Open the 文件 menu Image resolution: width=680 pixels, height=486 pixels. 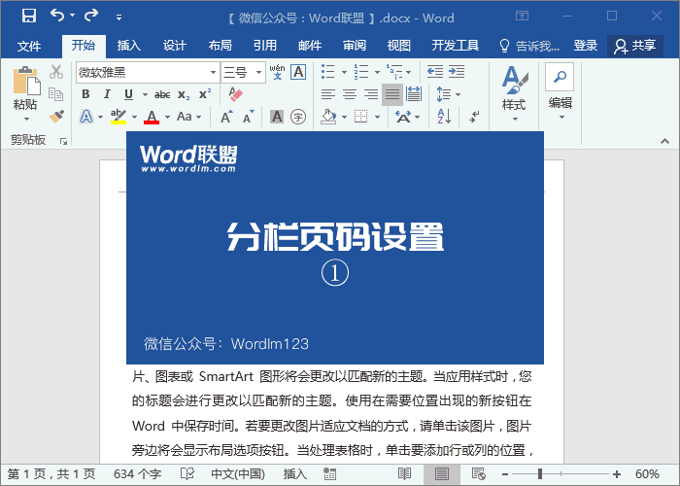(x=29, y=46)
